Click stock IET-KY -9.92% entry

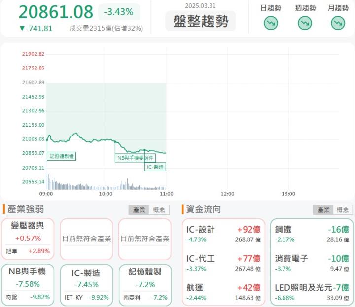pos(86,297)
